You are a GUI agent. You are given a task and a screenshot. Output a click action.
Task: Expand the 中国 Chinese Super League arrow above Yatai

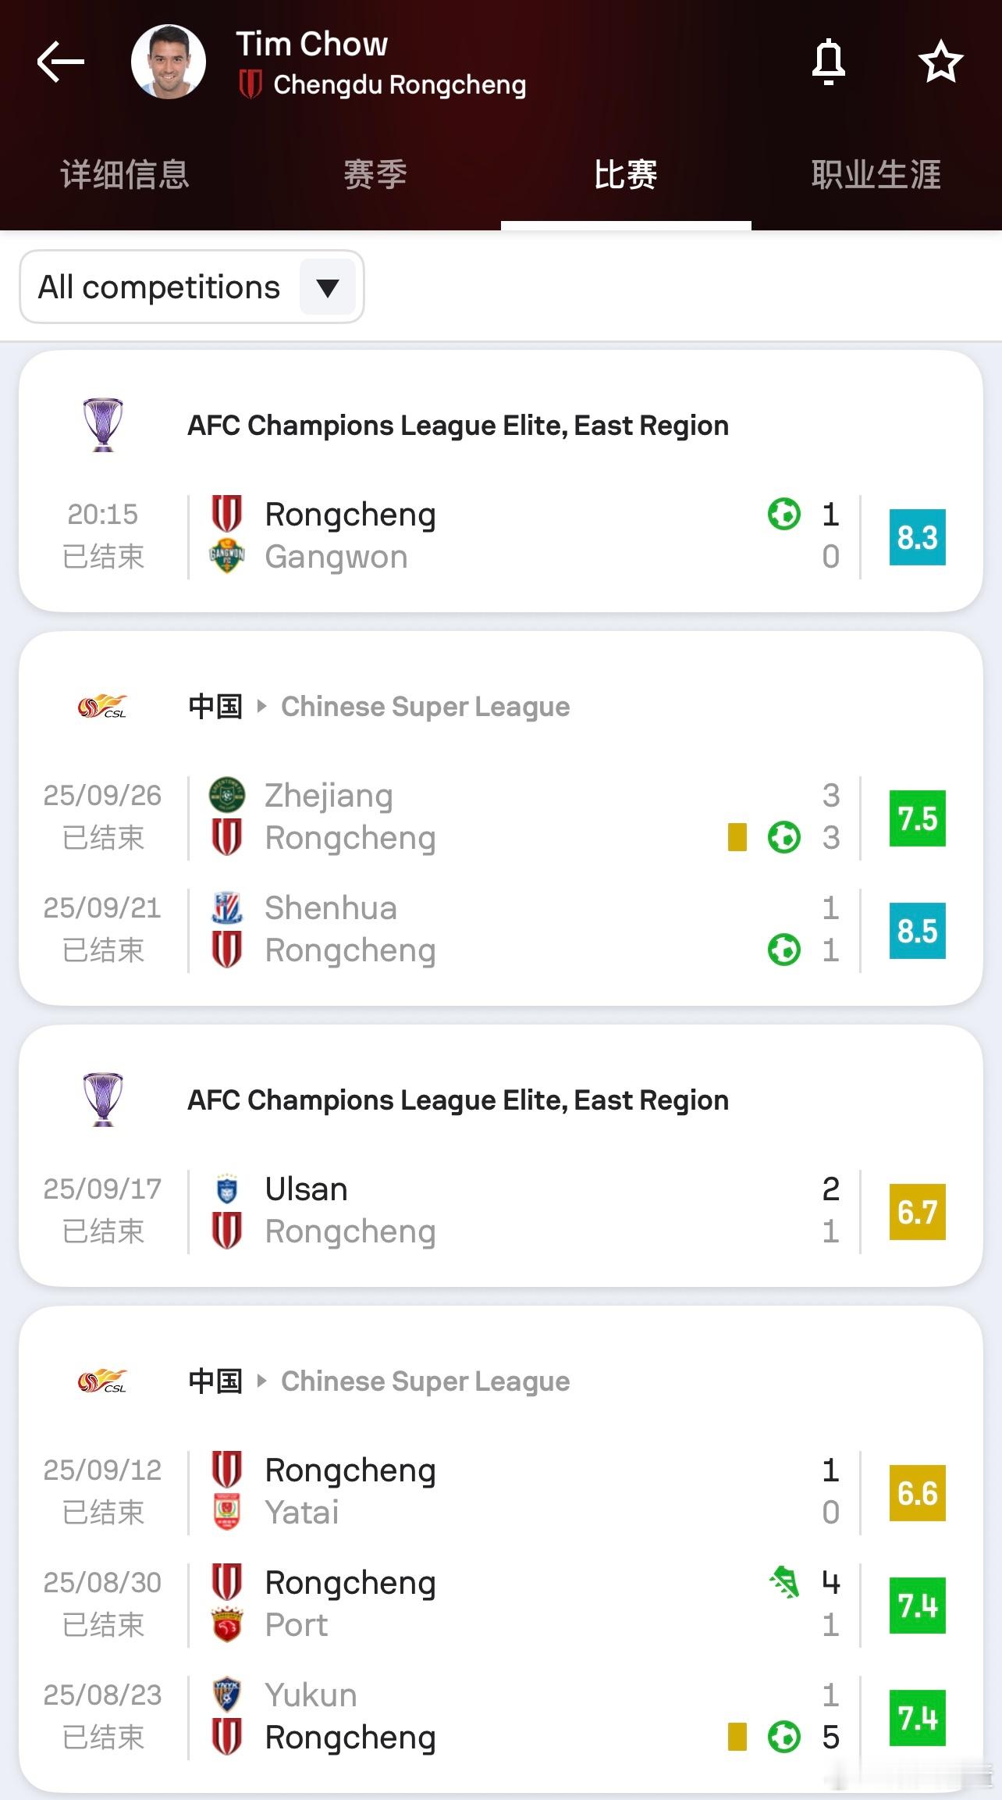262,1381
